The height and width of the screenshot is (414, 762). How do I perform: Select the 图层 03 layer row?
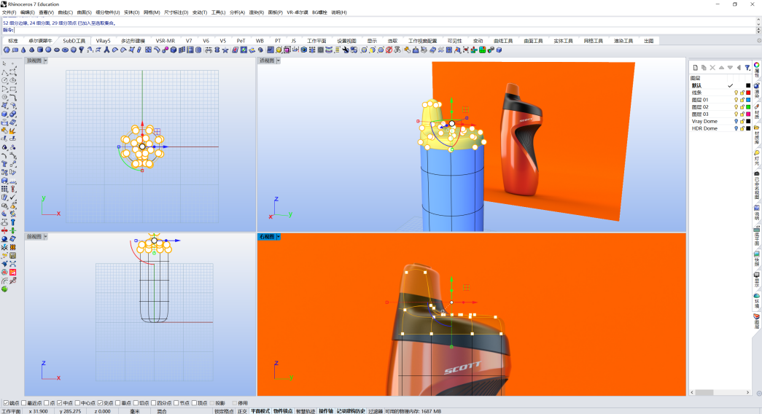pos(720,114)
